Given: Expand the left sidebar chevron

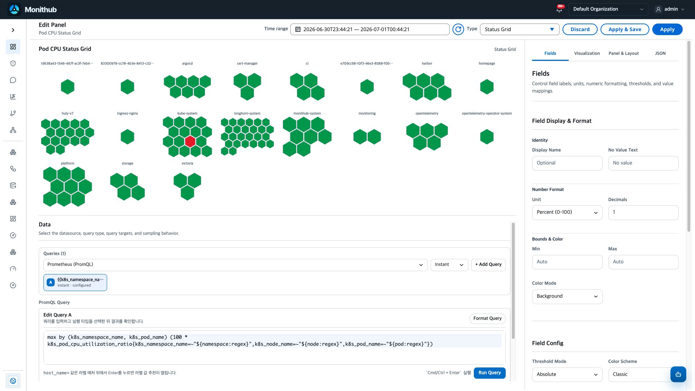Looking at the screenshot, I should click(x=13, y=30).
